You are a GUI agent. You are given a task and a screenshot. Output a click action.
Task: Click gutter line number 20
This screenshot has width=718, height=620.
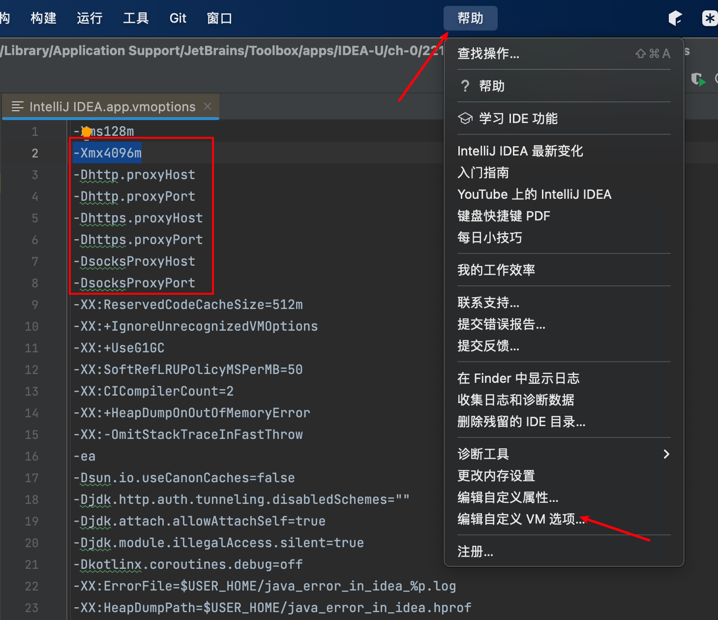(31, 543)
